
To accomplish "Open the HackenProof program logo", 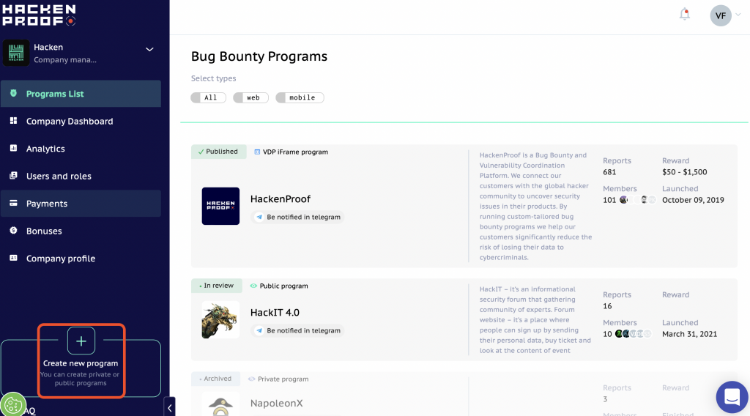I will click(220, 206).
